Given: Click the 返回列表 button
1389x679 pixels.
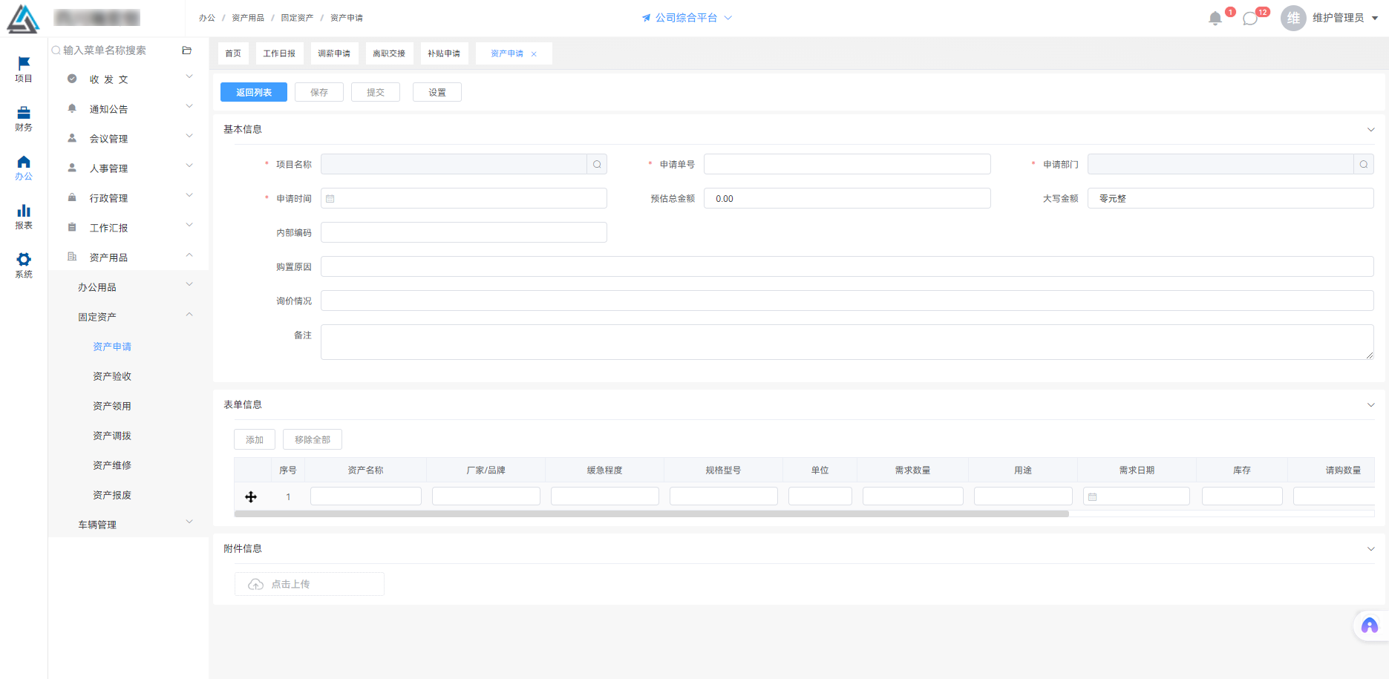Looking at the screenshot, I should tap(254, 92).
